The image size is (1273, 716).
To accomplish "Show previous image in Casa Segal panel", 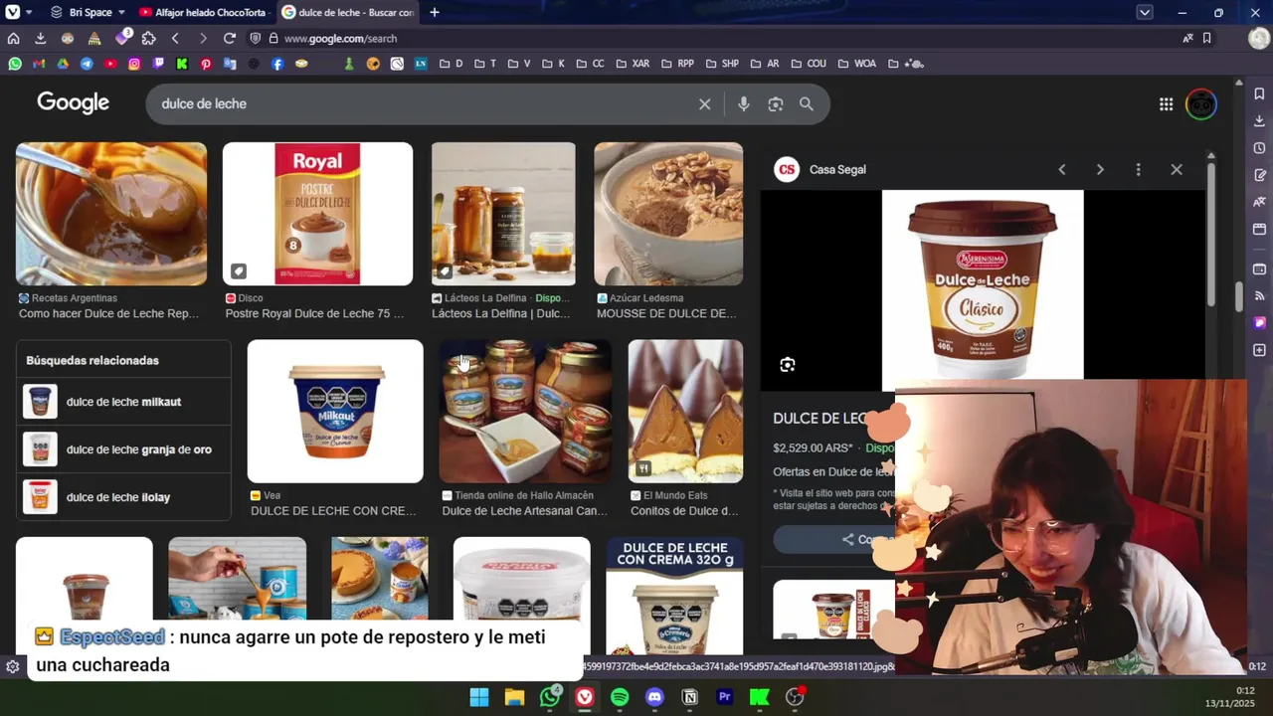I will [x=1061, y=169].
